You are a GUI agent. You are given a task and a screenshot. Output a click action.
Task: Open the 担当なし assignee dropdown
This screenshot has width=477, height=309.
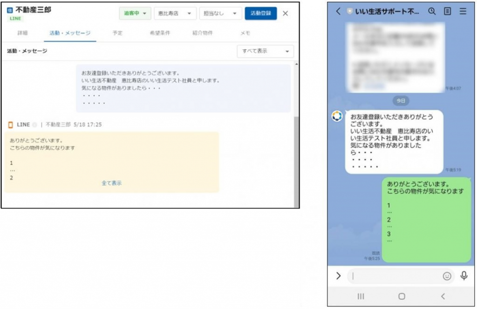coord(220,13)
